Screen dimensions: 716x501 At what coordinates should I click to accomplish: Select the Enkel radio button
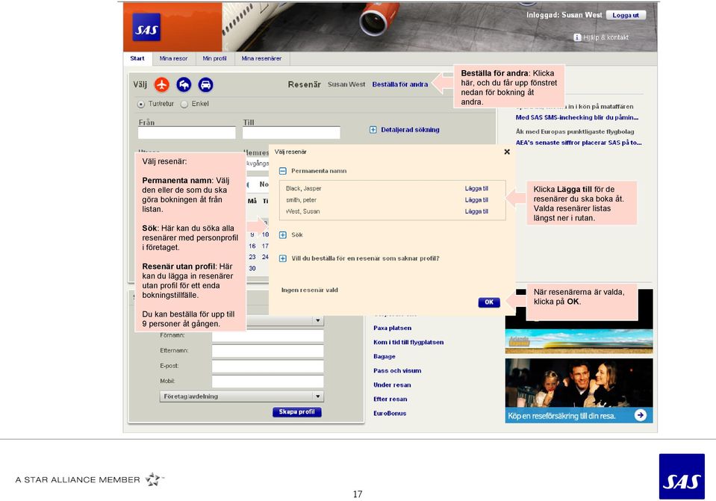pyautogui.click(x=184, y=104)
